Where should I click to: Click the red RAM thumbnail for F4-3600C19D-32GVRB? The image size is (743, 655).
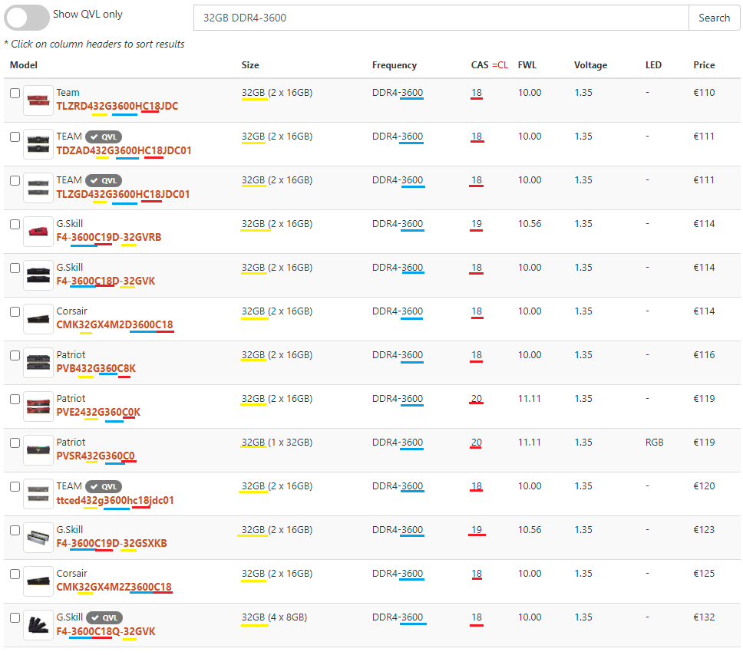38,231
